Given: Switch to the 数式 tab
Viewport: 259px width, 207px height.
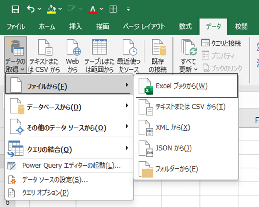Looking at the screenshot, I should pos(185,26).
